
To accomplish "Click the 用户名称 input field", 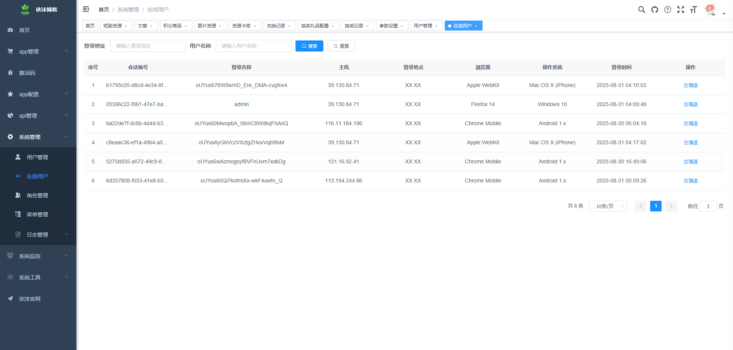I will point(253,46).
